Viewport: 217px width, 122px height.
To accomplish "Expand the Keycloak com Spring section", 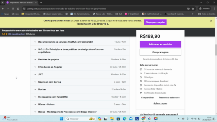I will pos(80,82).
